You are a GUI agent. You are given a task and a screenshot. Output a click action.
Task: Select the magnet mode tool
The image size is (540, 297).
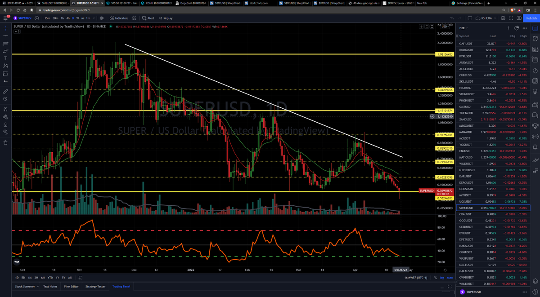[x=5, y=109]
